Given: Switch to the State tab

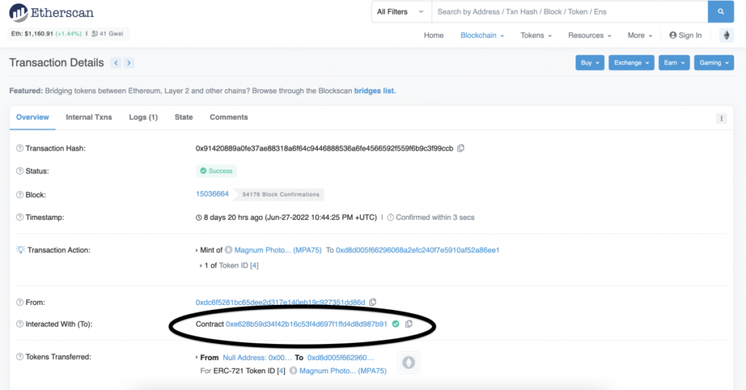Looking at the screenshot, I should (x=184, y=117).
